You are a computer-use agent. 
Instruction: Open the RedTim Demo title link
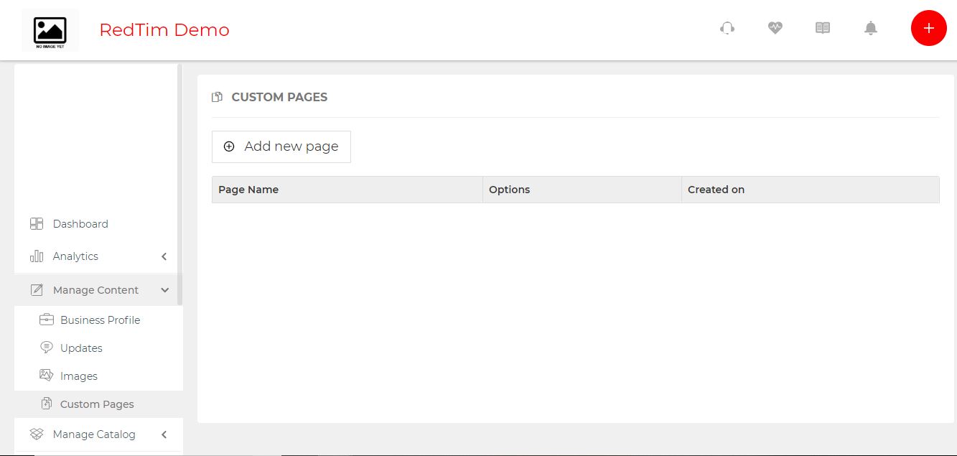tap(164, 30)
